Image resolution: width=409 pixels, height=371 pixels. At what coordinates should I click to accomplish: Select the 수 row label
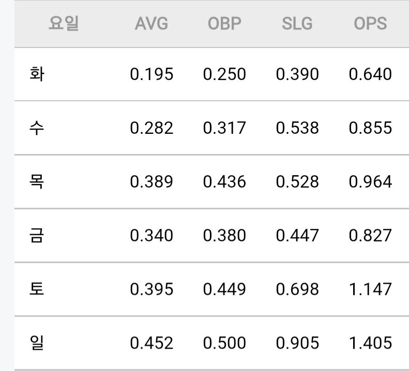tap(37, 128)
